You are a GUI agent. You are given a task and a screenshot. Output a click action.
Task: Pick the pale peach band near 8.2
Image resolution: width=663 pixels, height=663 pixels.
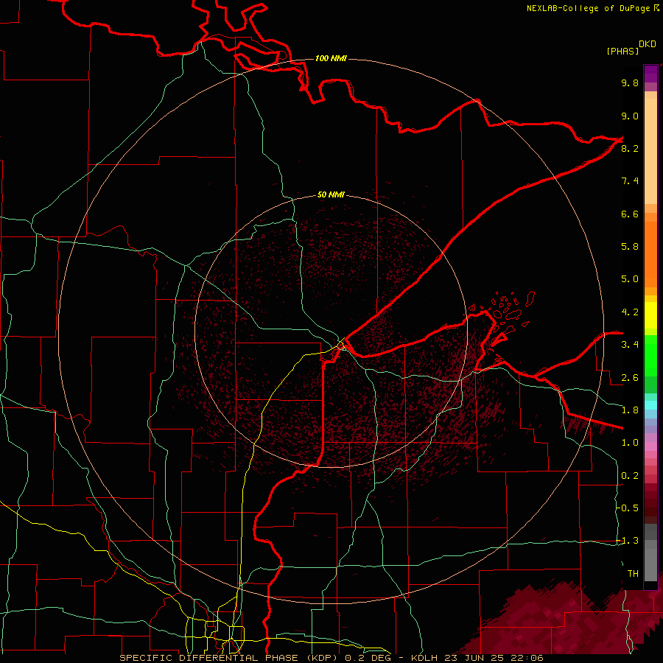click(x=650, y=151)
